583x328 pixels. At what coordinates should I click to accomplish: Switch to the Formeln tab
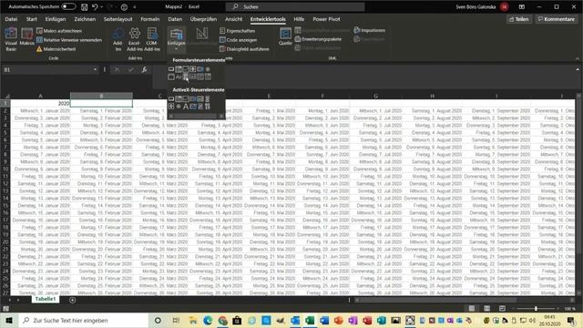click(149, 19)
